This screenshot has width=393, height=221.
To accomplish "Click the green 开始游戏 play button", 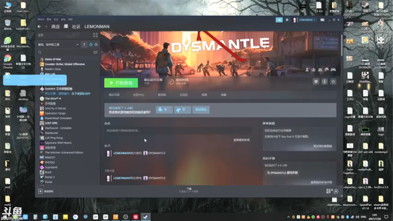I will tap(121, 83).
